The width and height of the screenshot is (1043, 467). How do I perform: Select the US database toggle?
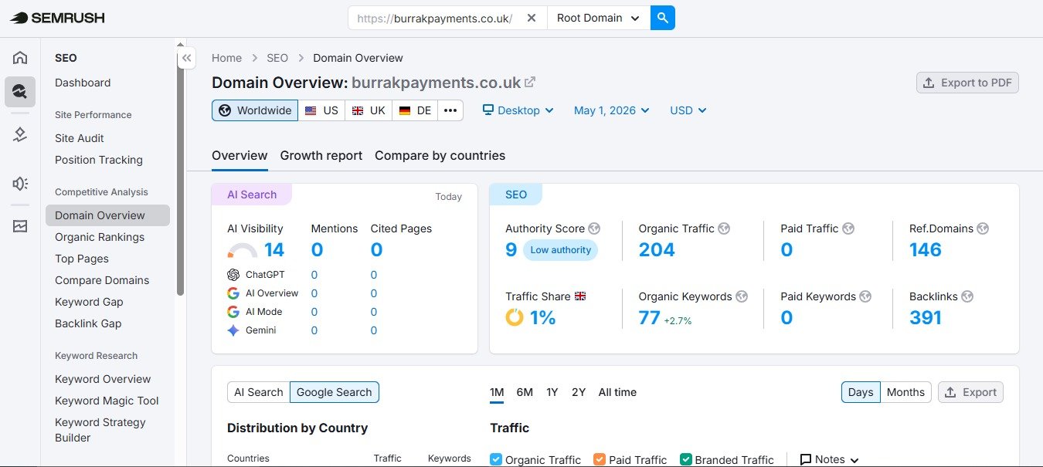pyautogui.click(x=321, y=110)
